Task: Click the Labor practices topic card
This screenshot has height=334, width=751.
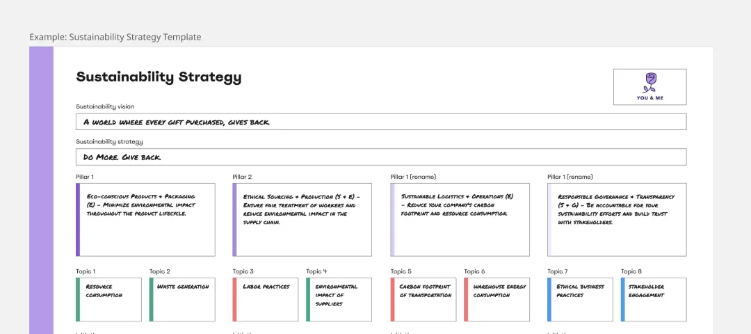Action: pos(266,299)
